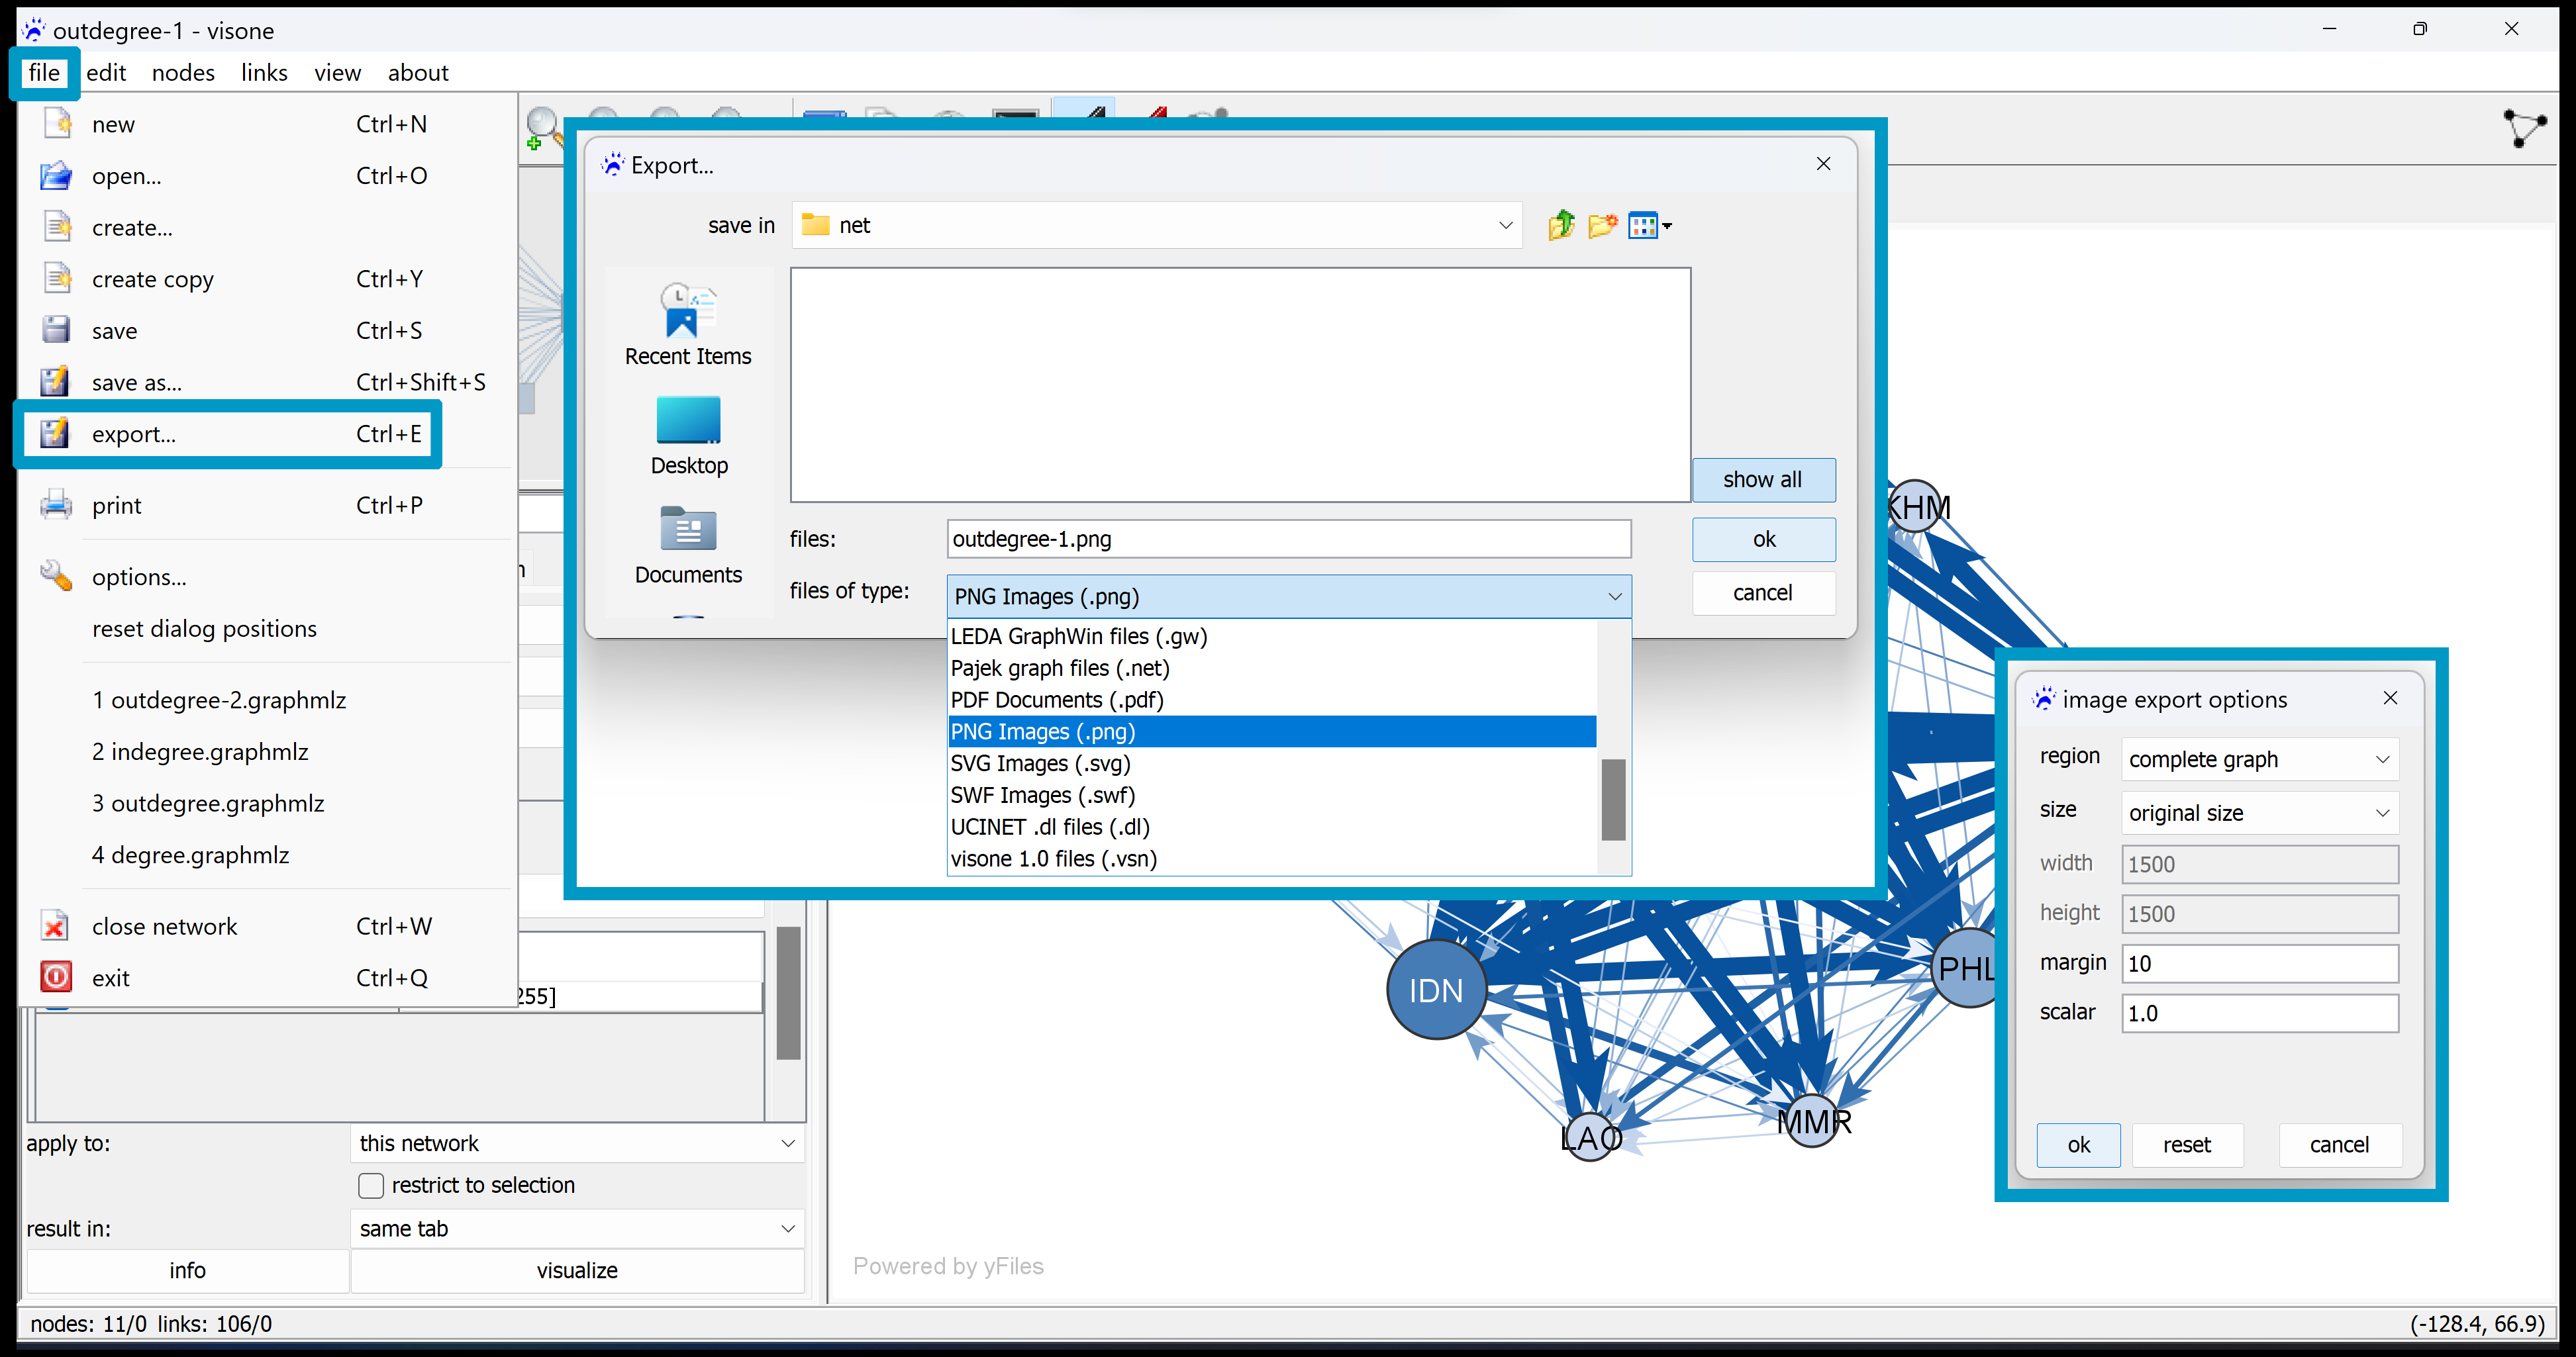
Task: Click the create new folder icon in Export dialog
Action: (x=1603, y=226)
